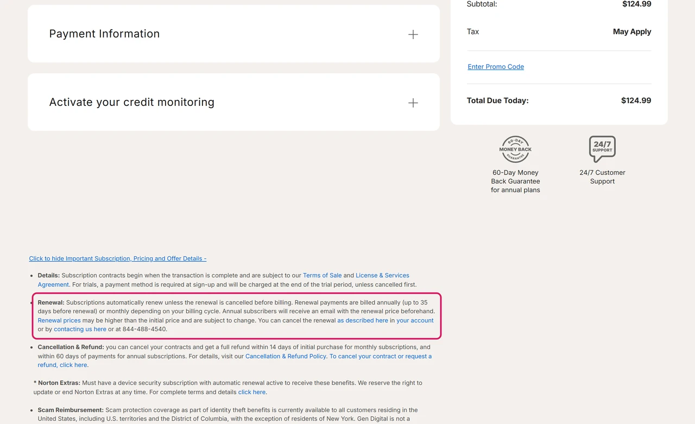Click the 24/7 Customer Support label

point(602,177)
